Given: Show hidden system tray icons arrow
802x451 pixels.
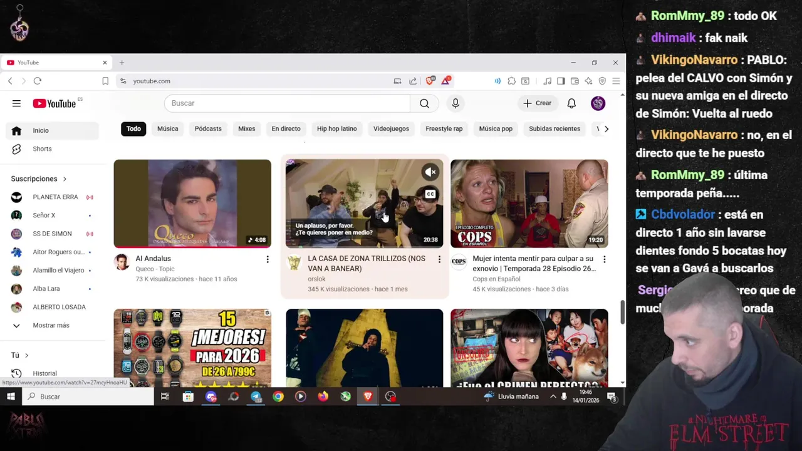Looking at the screenshot, I should [x=553, y=397].
